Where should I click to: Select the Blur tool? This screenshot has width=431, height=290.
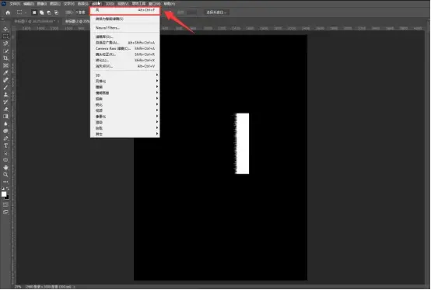point(5,124)
